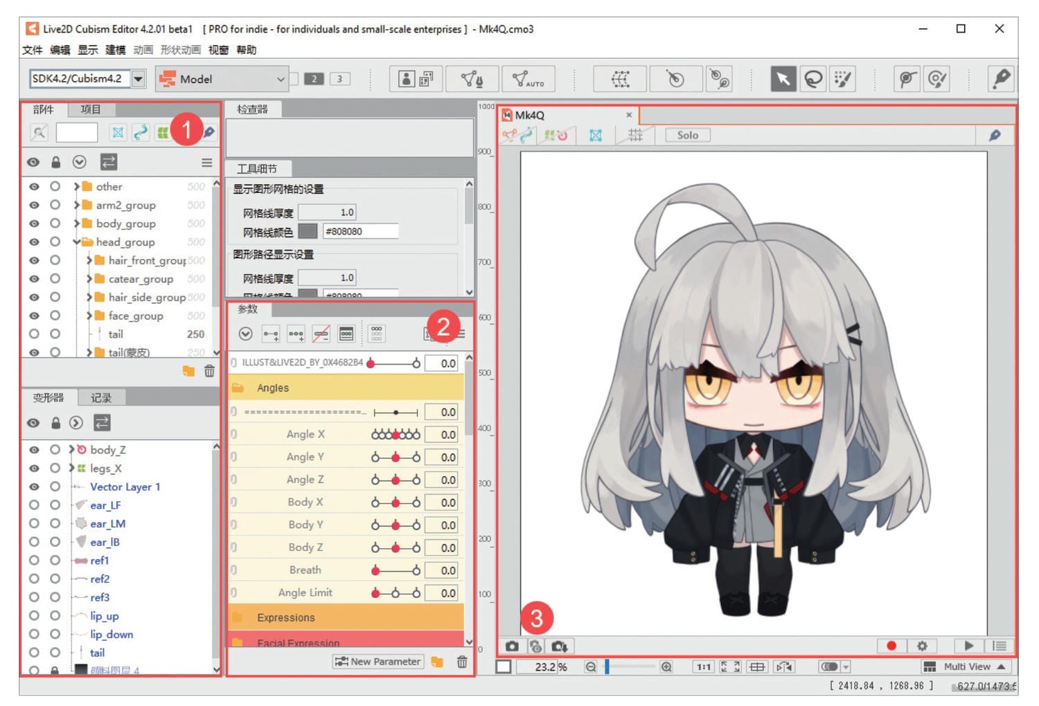Zoom in using the plus magnifier
The width and height of the screenshot is (1039, 706).
[666, 667]
